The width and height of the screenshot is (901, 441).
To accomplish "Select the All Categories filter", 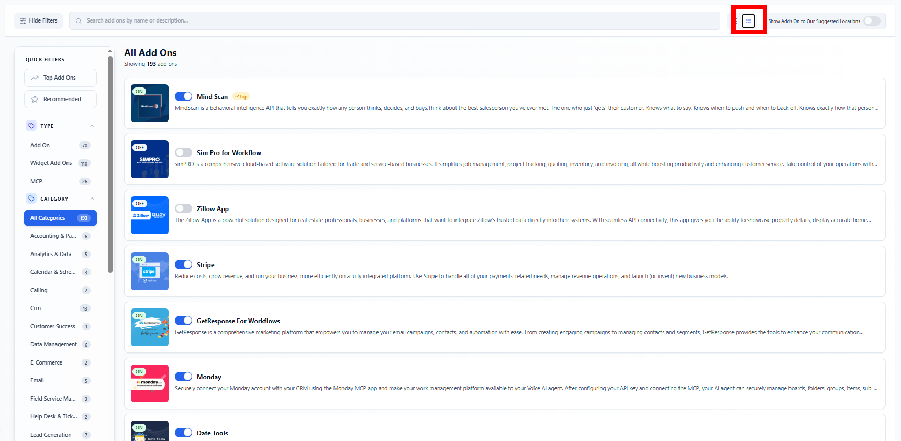I will point(60,218).
